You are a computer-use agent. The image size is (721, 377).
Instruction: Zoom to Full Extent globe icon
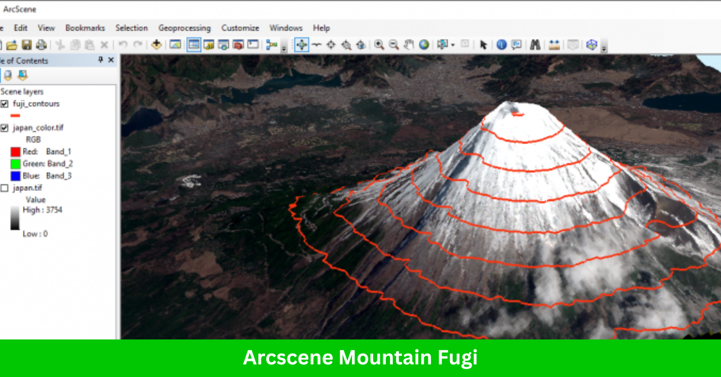pyautogui.click(x=425, y=44)
